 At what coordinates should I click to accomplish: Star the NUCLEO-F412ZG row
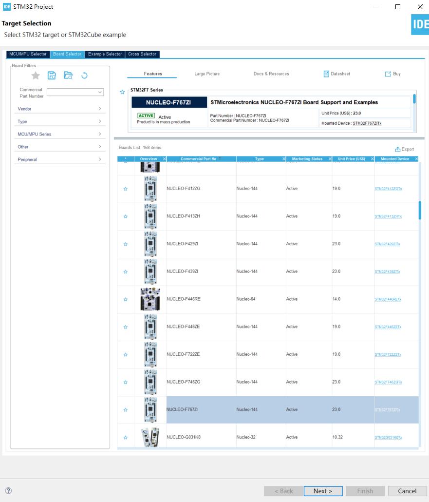click(126, 189)
